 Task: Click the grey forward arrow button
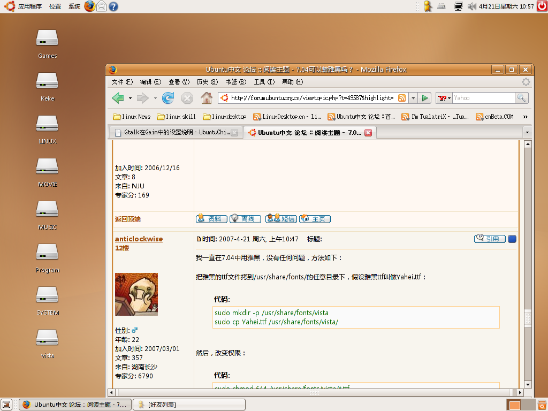[x=142, y=98]
